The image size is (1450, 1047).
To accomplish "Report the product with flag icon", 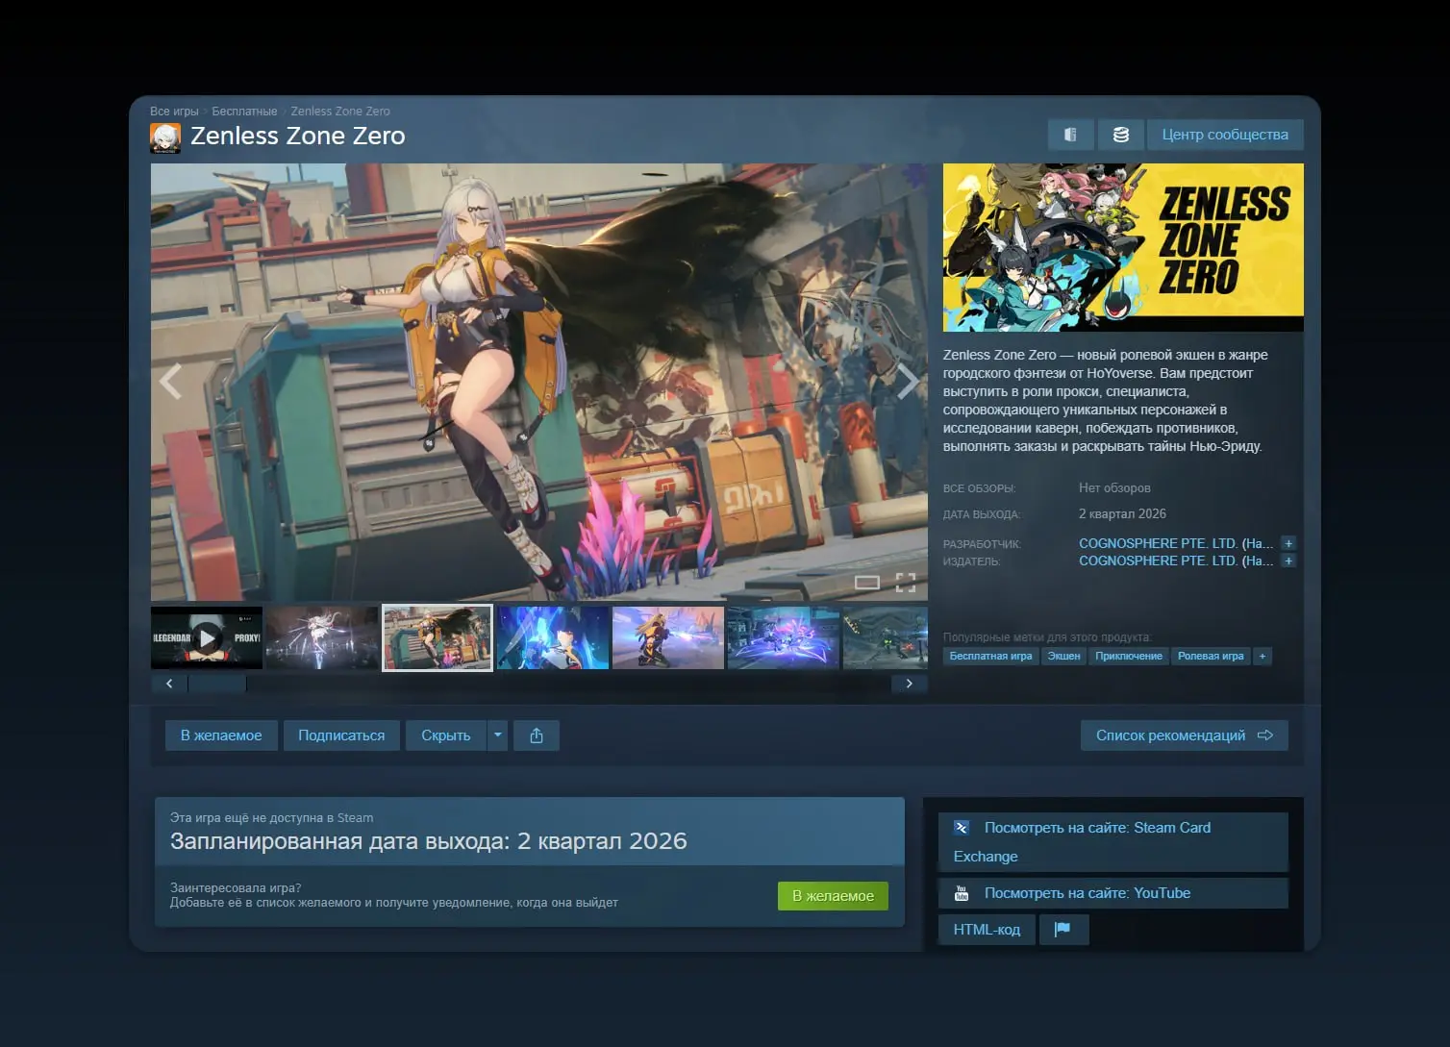I will pos(1062,930).
